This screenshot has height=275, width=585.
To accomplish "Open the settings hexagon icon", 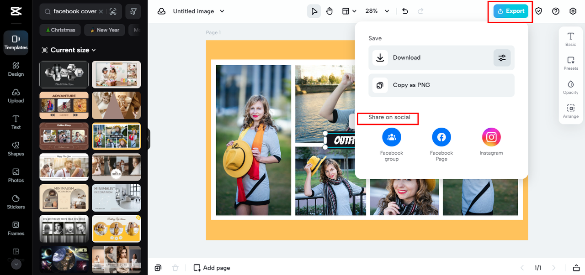I will coord(573,11).
